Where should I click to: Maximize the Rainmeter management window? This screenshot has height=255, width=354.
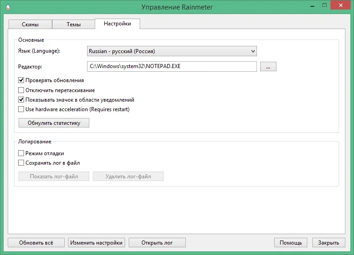point(325,5)
